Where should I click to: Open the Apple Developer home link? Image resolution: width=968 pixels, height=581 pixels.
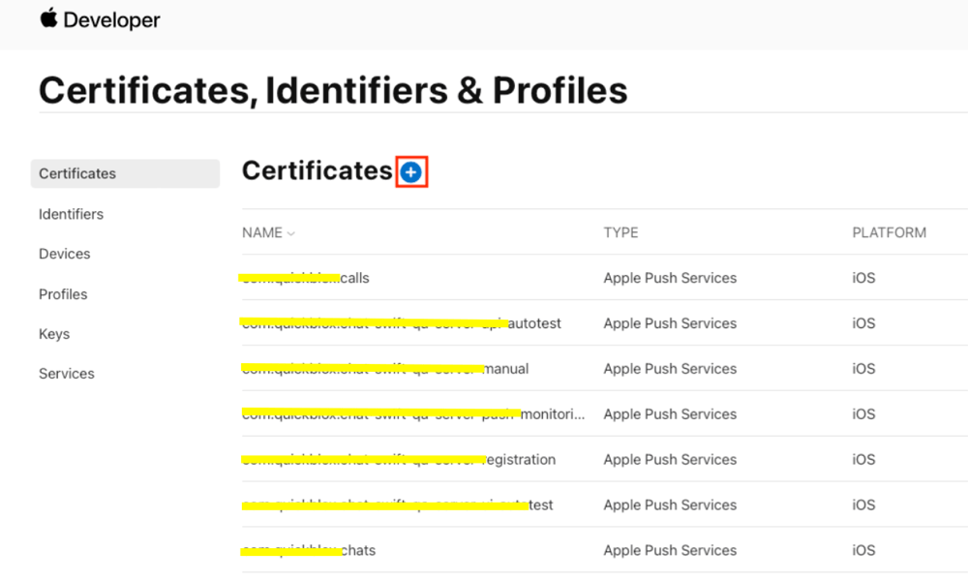tap(100, 19)
